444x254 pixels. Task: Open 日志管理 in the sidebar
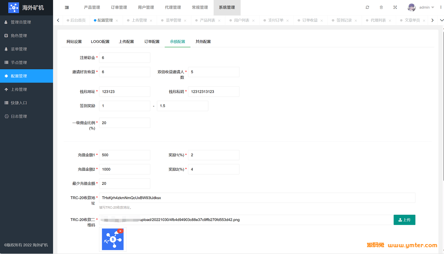click(x=26, y=116)
